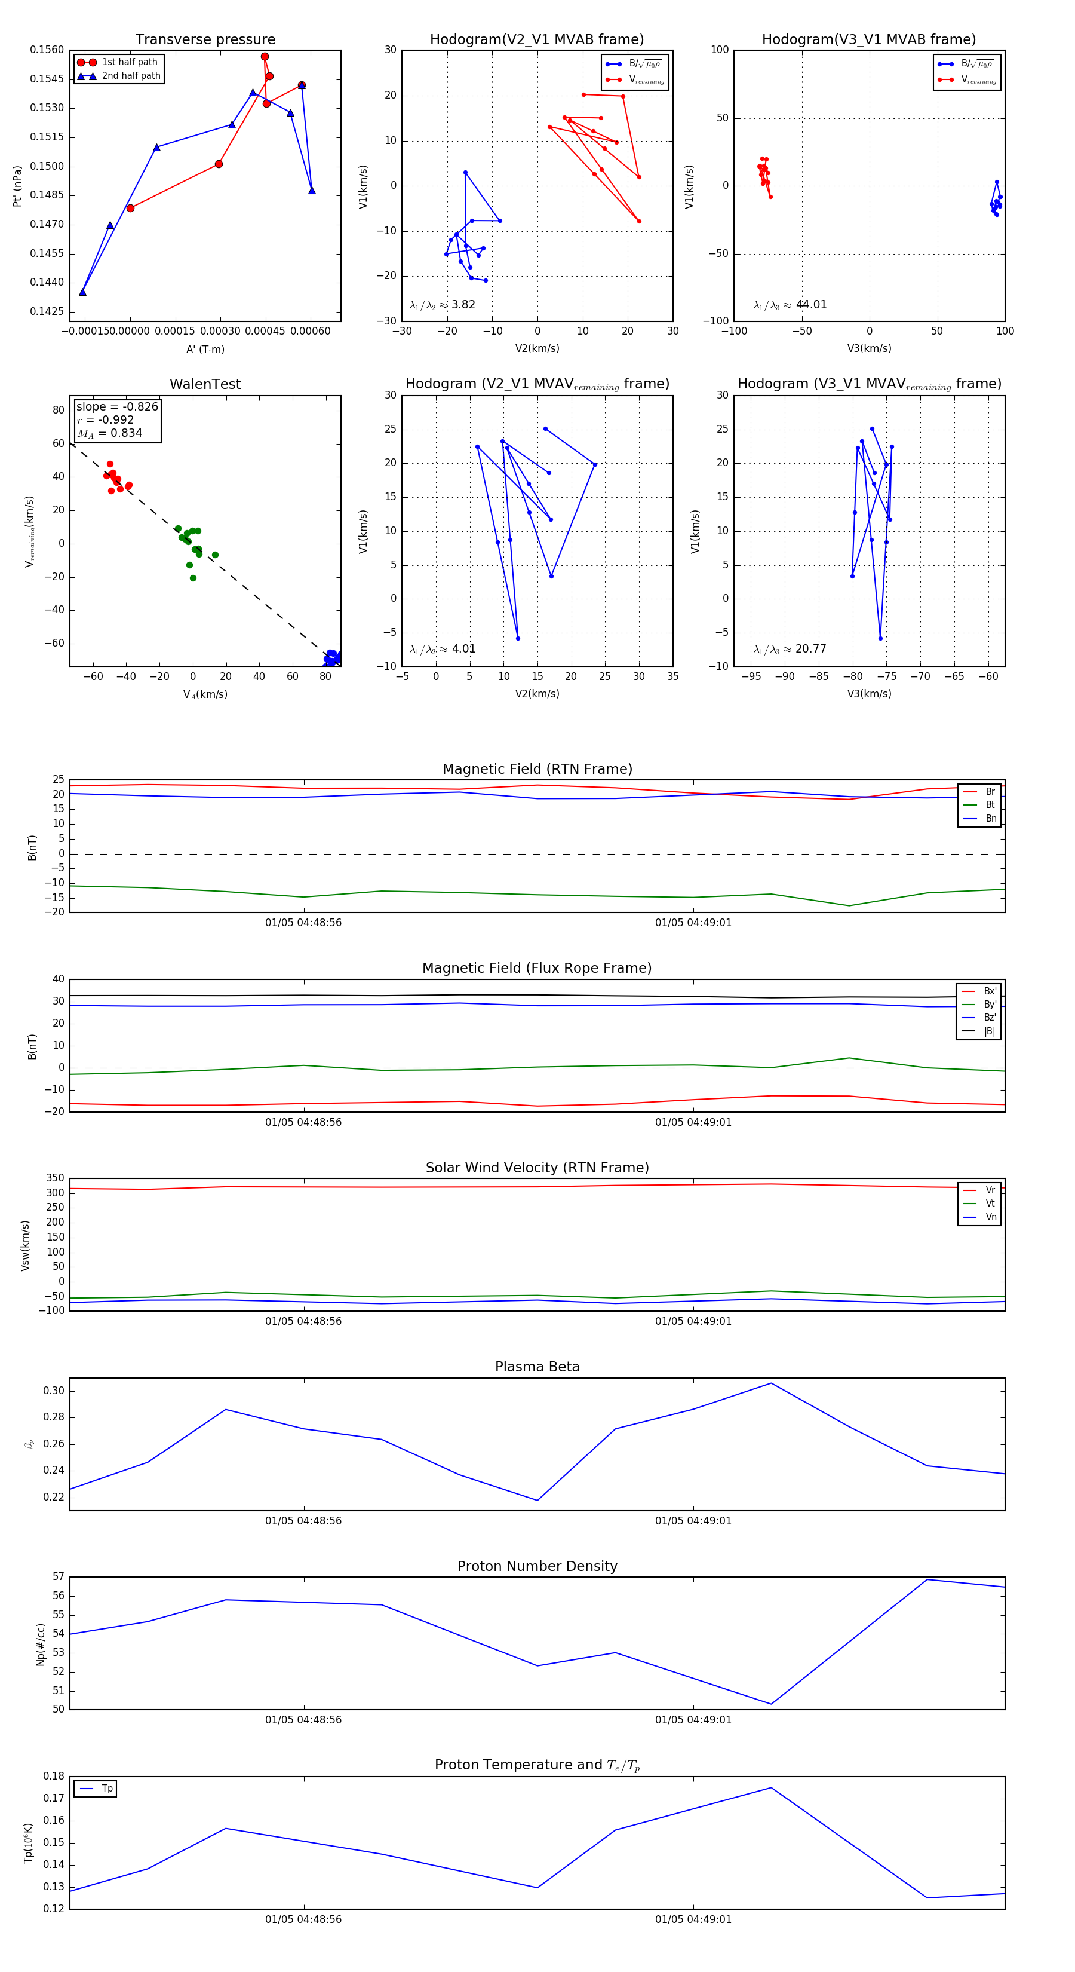Viewport: 1075px width, 1972px height.
Task: Select the 'WalenTest' plot title
Action: coord(205,384)
